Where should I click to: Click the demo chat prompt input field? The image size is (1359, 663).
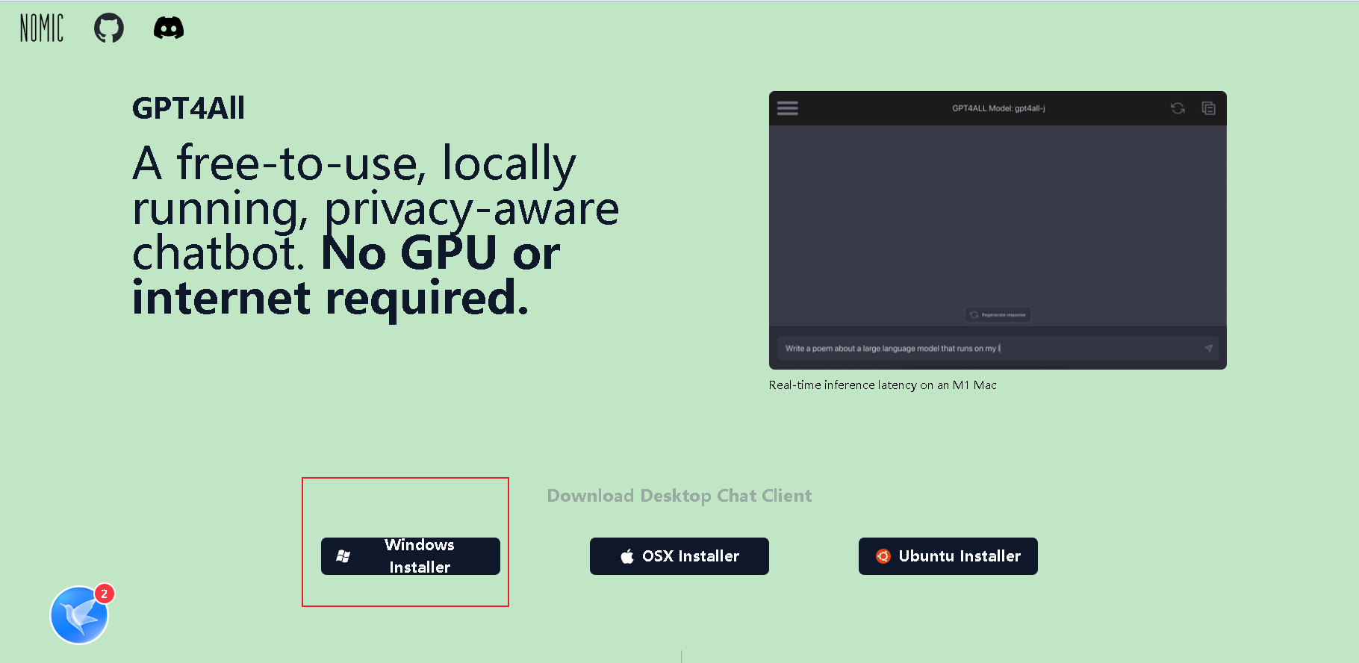tap(998, 349)
